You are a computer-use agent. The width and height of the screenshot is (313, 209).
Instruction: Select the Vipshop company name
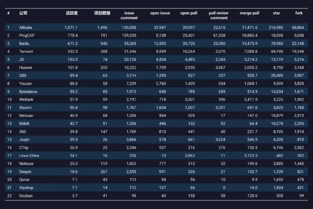[x=26, y=188]
